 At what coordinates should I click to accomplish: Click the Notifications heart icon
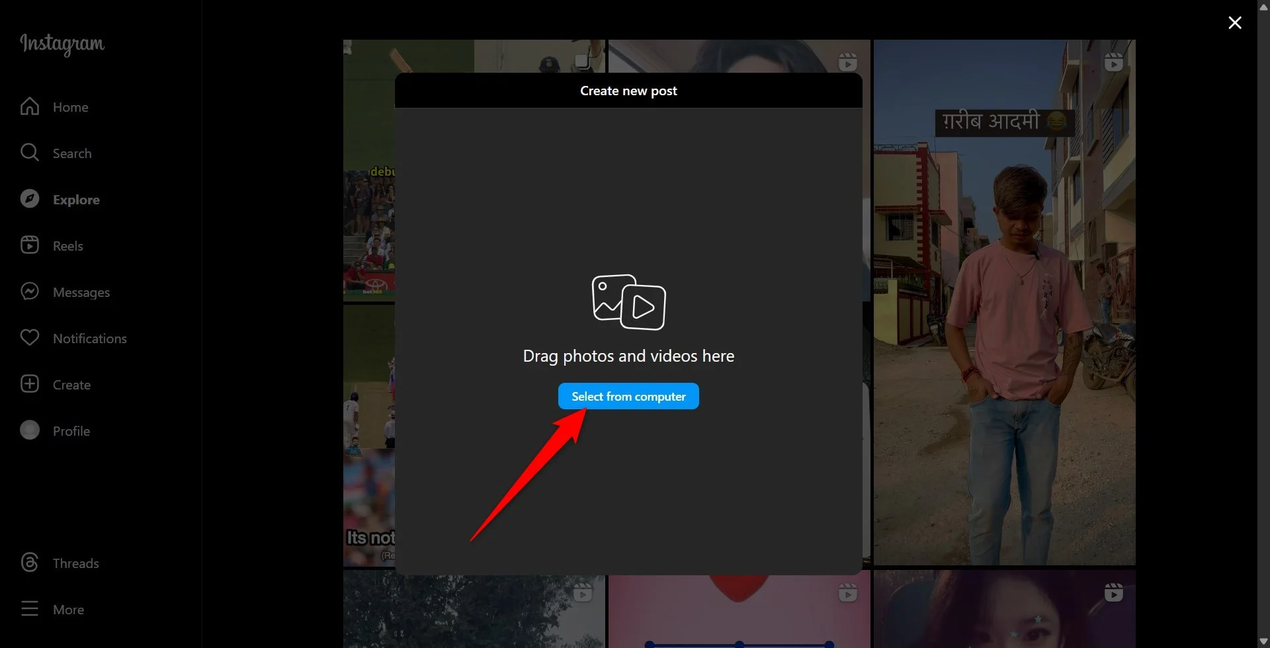point(30,338)
